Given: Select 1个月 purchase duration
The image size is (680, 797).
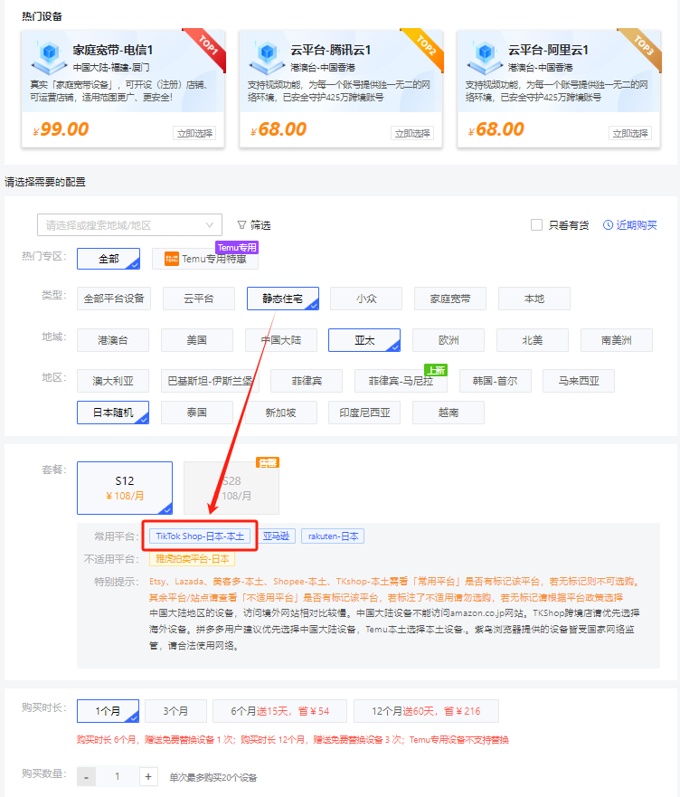Looking at the screenshot, I should pos(108,711).
